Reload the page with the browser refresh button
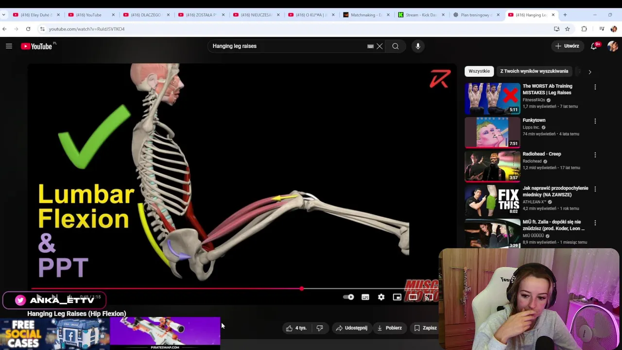This screenshot has width=622, height=350. [x=28, y=29]
